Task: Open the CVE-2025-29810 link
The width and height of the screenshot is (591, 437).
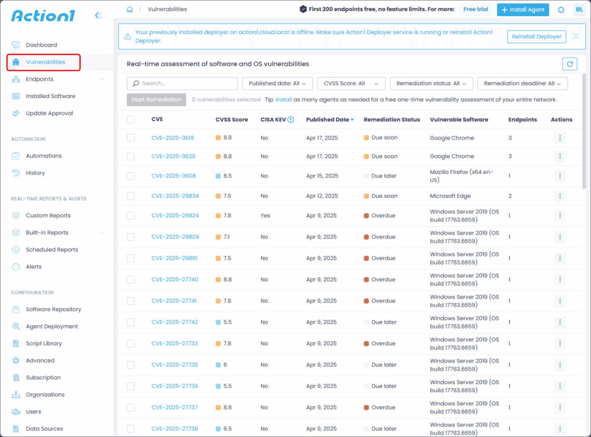Action: (x=174, y=258)
